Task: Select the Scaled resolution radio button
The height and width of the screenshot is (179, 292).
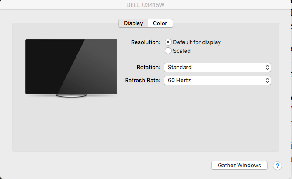Action: click(x=168, y=51)
